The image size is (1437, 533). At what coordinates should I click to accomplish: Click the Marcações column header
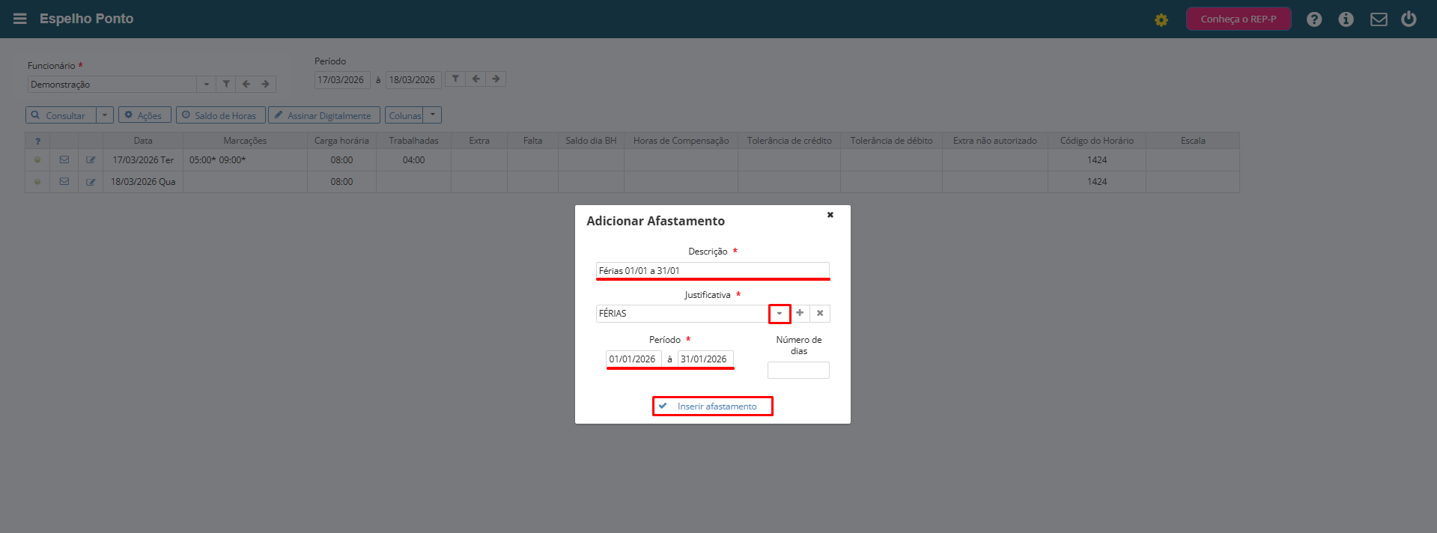click(x=245, y=141)
